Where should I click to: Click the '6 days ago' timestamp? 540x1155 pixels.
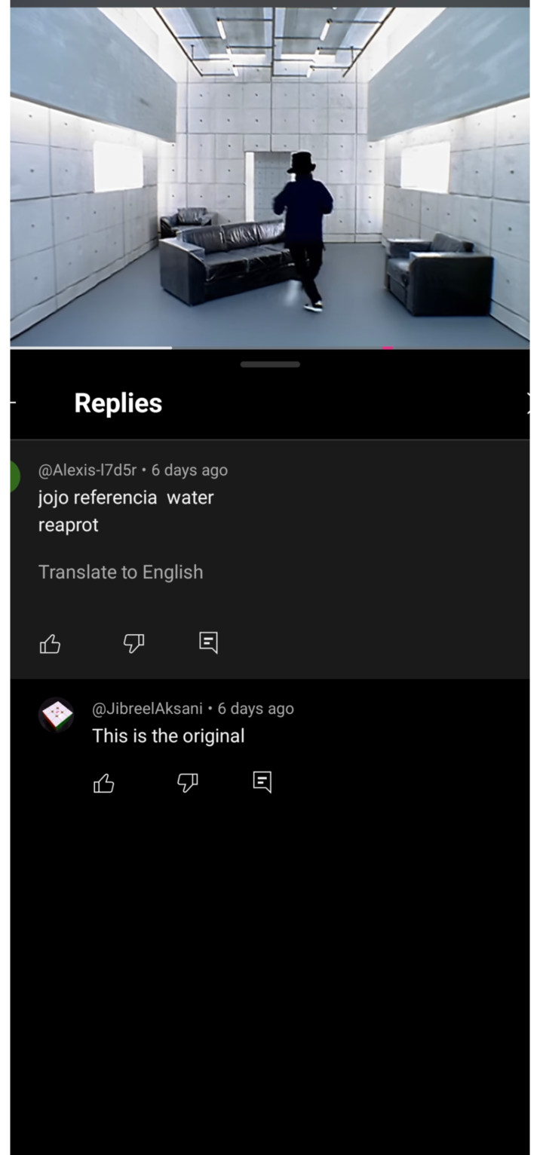[x=189, y=470]
